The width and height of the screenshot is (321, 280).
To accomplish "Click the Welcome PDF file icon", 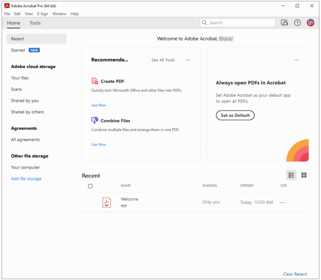I will (106, 203).
